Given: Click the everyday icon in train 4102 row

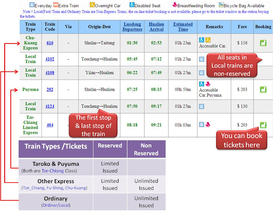Looking at the screenshot, I should click(x=202, y=59).
